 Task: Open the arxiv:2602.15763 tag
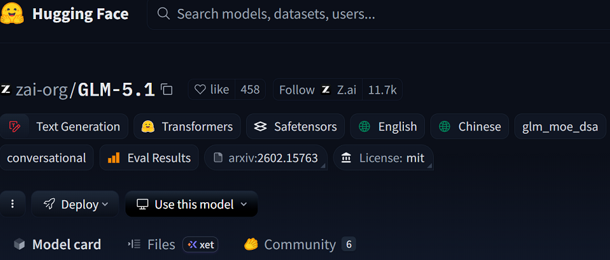pos(266,157)
